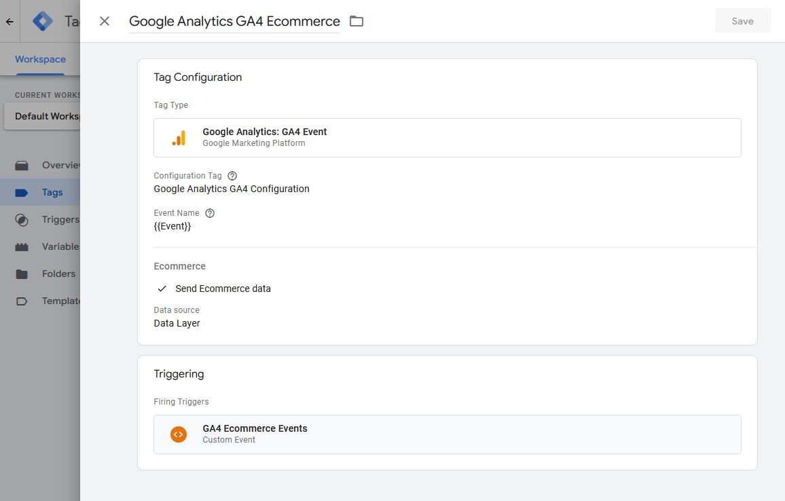Open the Overview section icon

(22, 165)
